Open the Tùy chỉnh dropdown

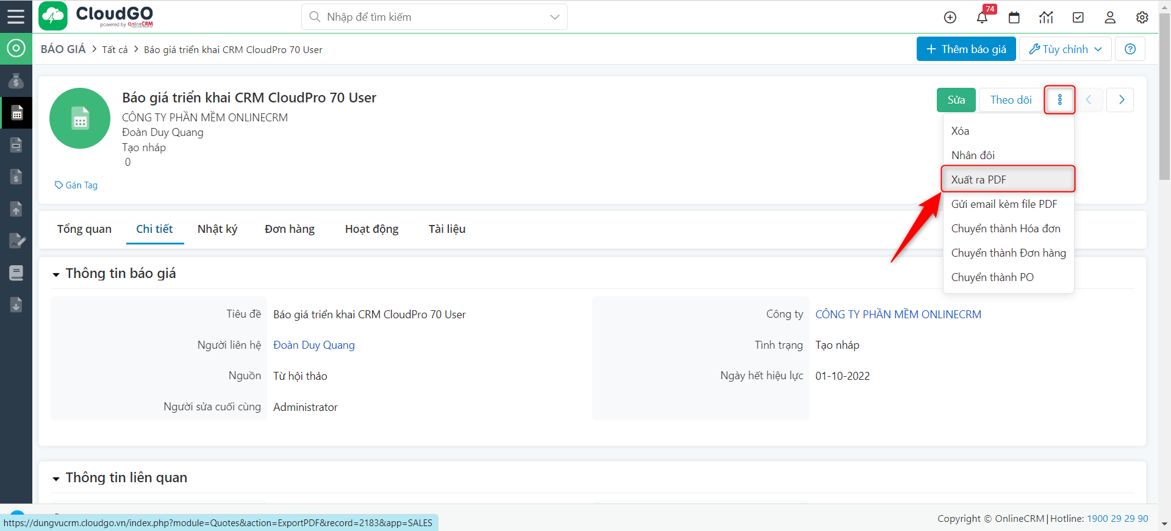coord(1065,49)
